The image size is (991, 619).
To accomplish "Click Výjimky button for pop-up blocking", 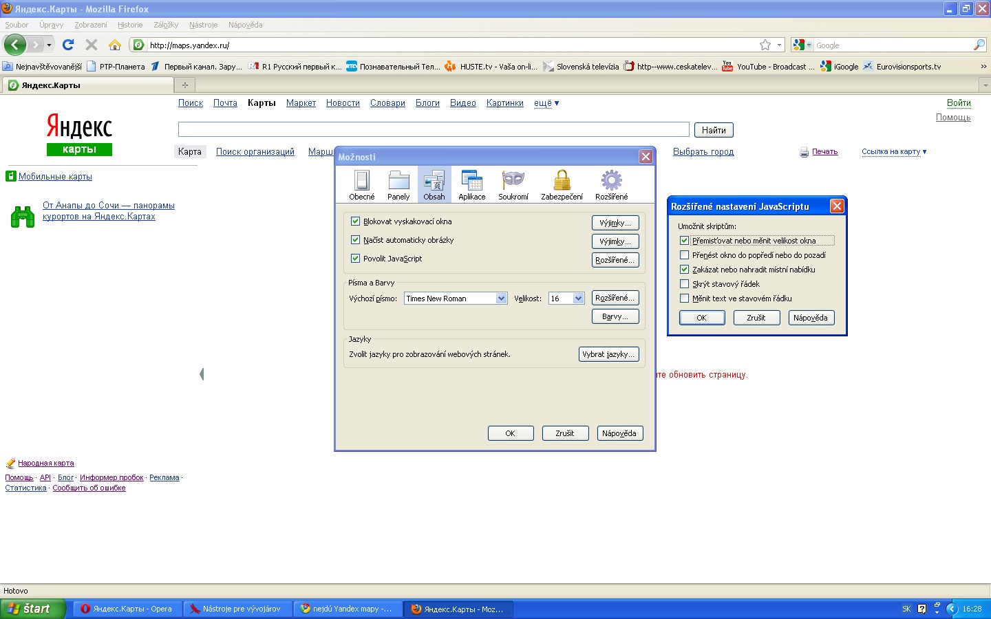I will 615,223.
